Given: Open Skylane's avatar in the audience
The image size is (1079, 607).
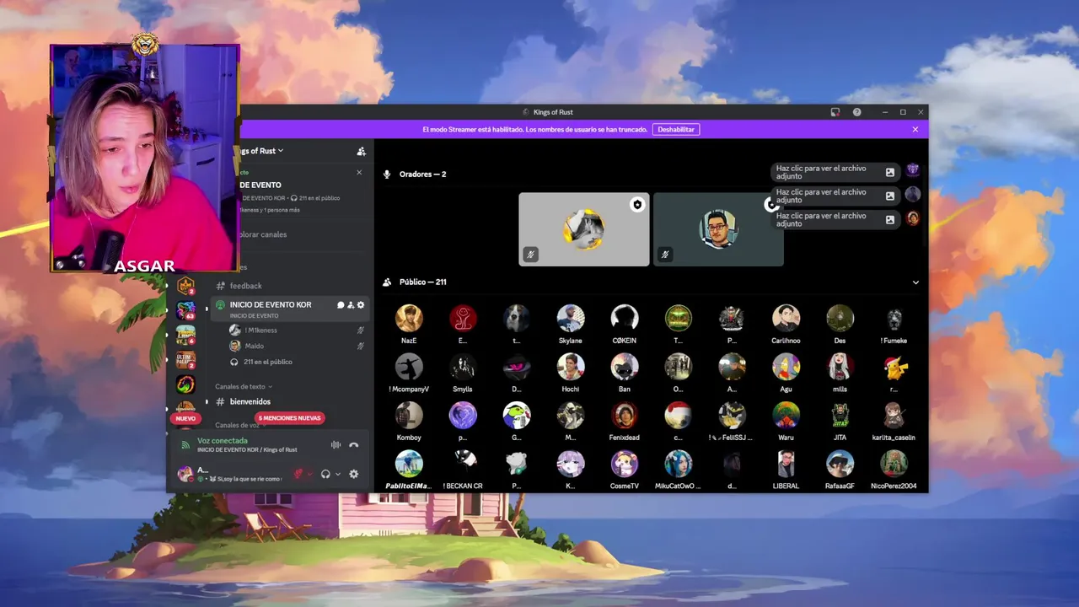Looking at the screenshot, I should point(571,318).
